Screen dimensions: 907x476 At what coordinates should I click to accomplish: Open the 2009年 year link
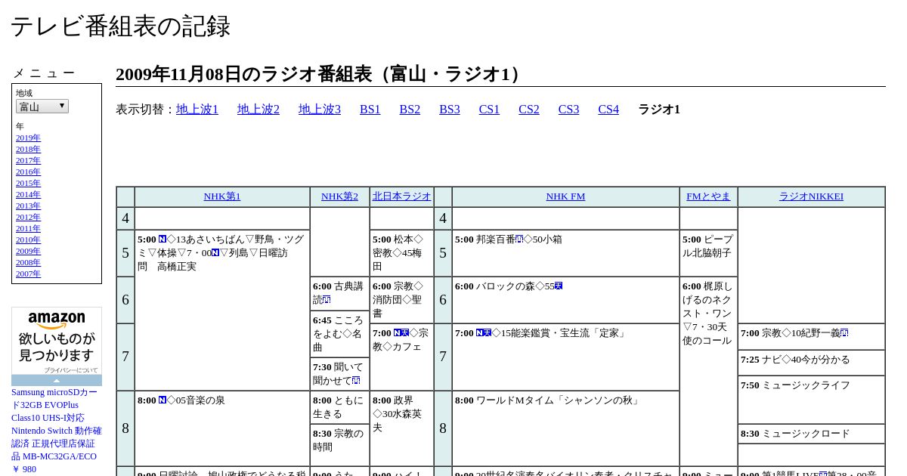pos(28,252)
